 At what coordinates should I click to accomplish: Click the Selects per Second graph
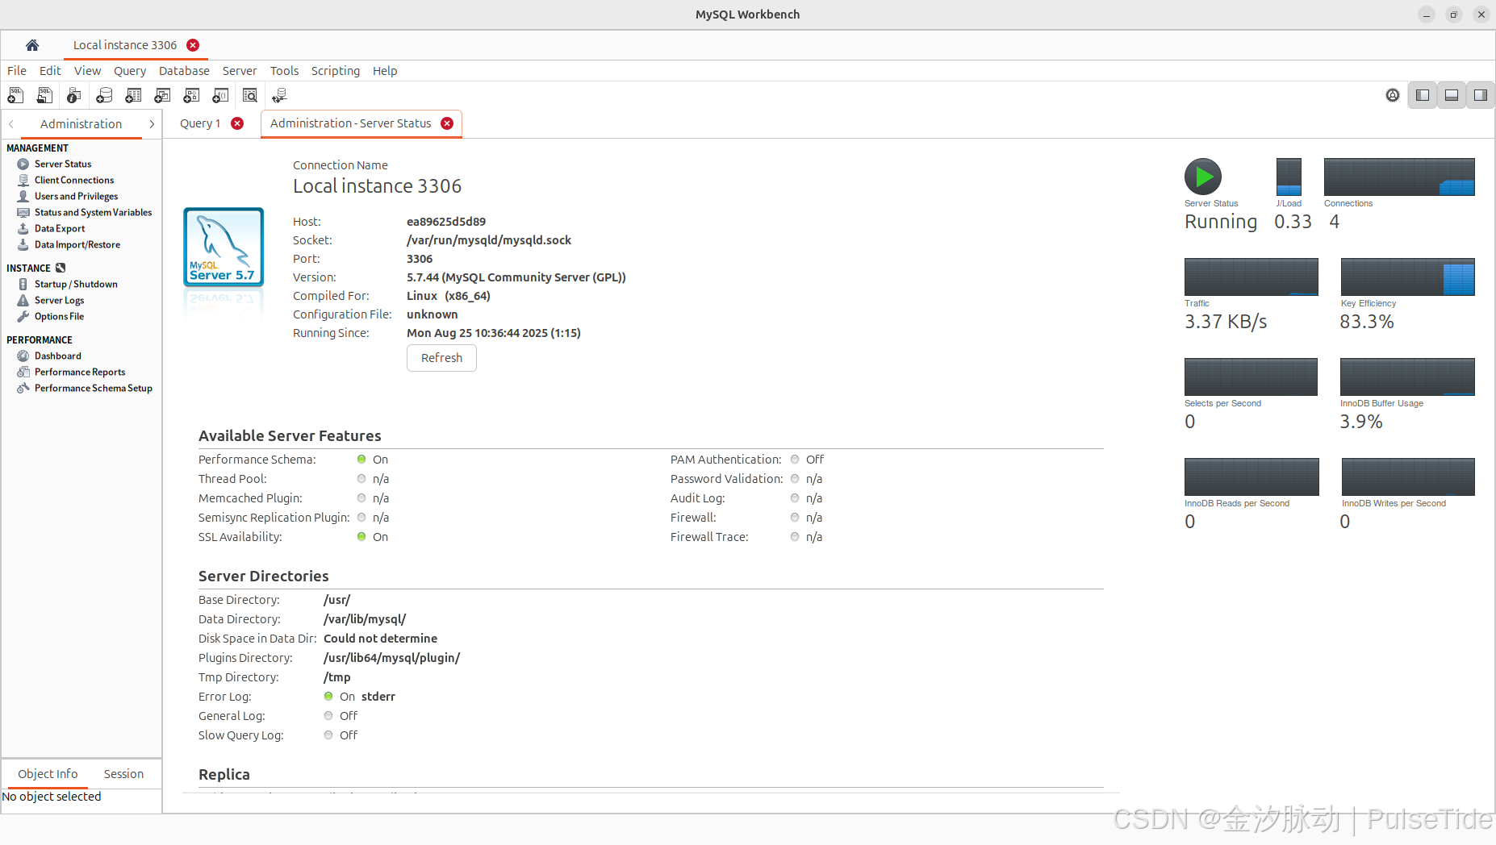click(1251, 377)
